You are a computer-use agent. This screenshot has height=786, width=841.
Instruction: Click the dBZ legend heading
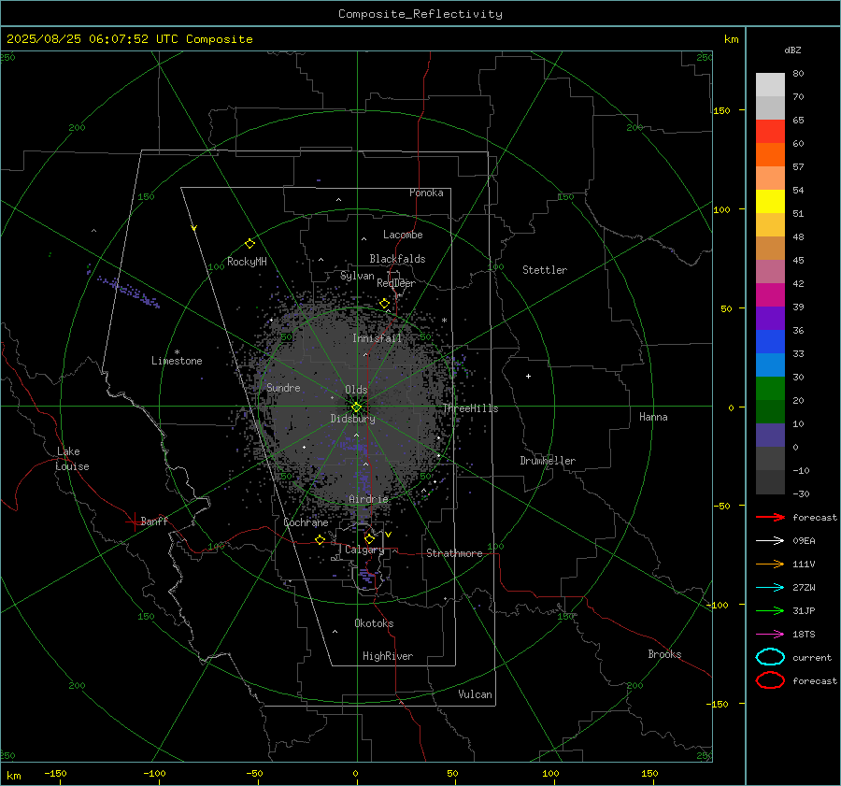[792, 50]
